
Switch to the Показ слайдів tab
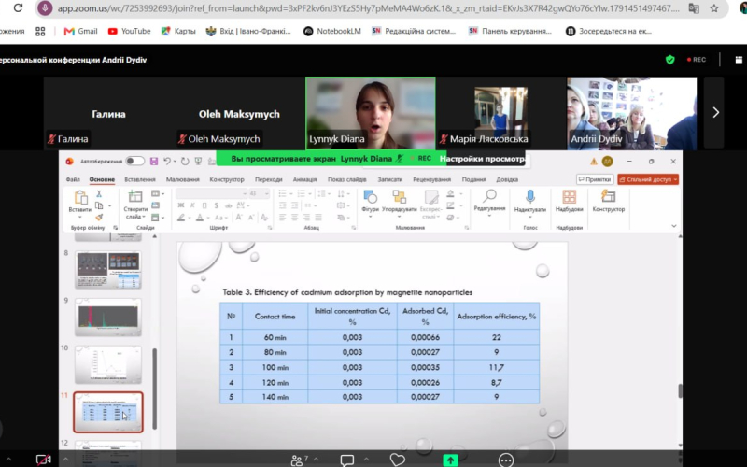[346, 179]
